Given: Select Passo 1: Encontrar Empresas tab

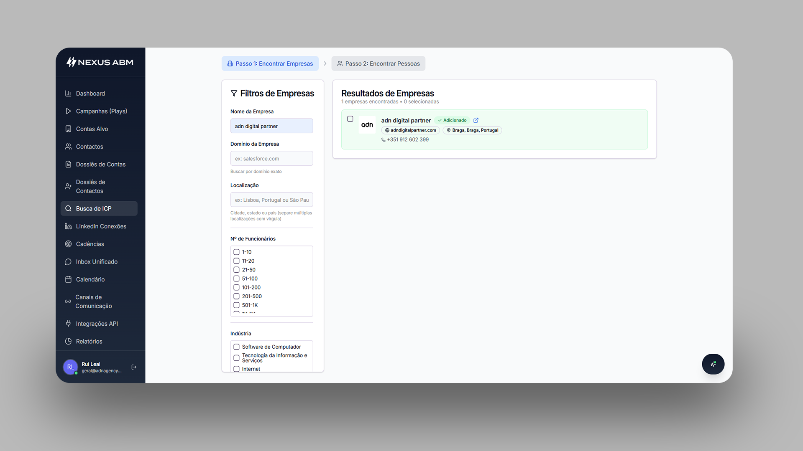Looking at the screenshot, I should click(270, 63).
